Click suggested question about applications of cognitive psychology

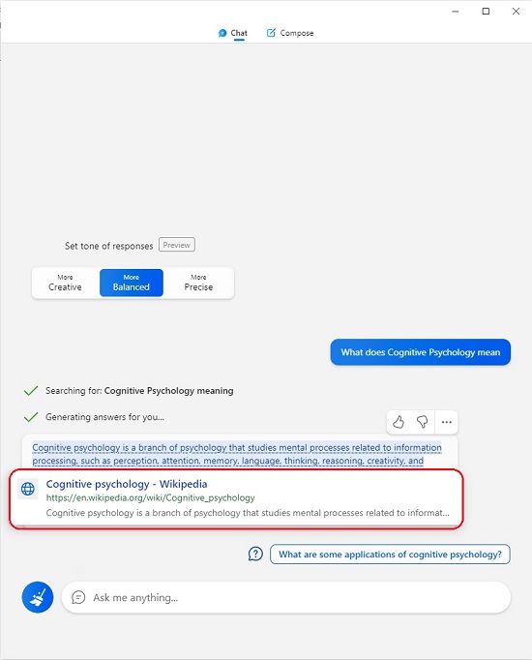(390, 555)
